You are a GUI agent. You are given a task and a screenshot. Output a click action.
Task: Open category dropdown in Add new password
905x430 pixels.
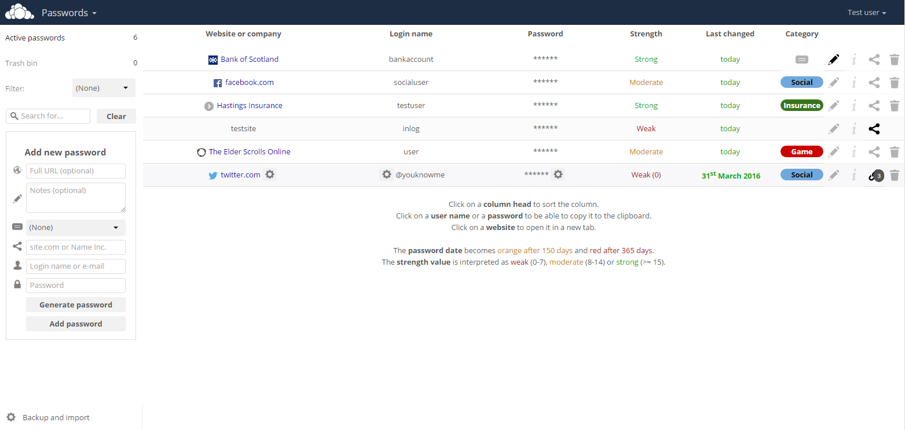coord(76,227)
